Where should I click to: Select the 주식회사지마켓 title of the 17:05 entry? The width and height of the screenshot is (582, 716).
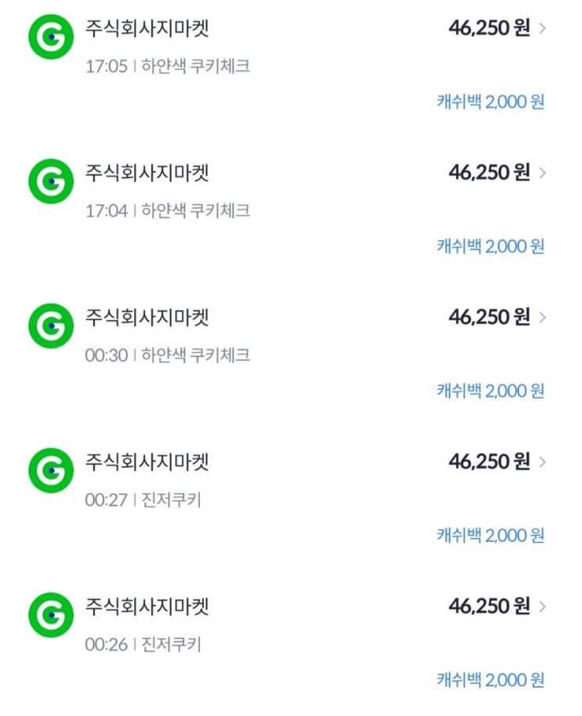pyautogui.click(x=147, y=29)
